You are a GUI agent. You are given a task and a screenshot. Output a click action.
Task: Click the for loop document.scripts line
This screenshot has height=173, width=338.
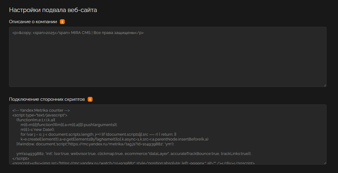tap(98, 134)
